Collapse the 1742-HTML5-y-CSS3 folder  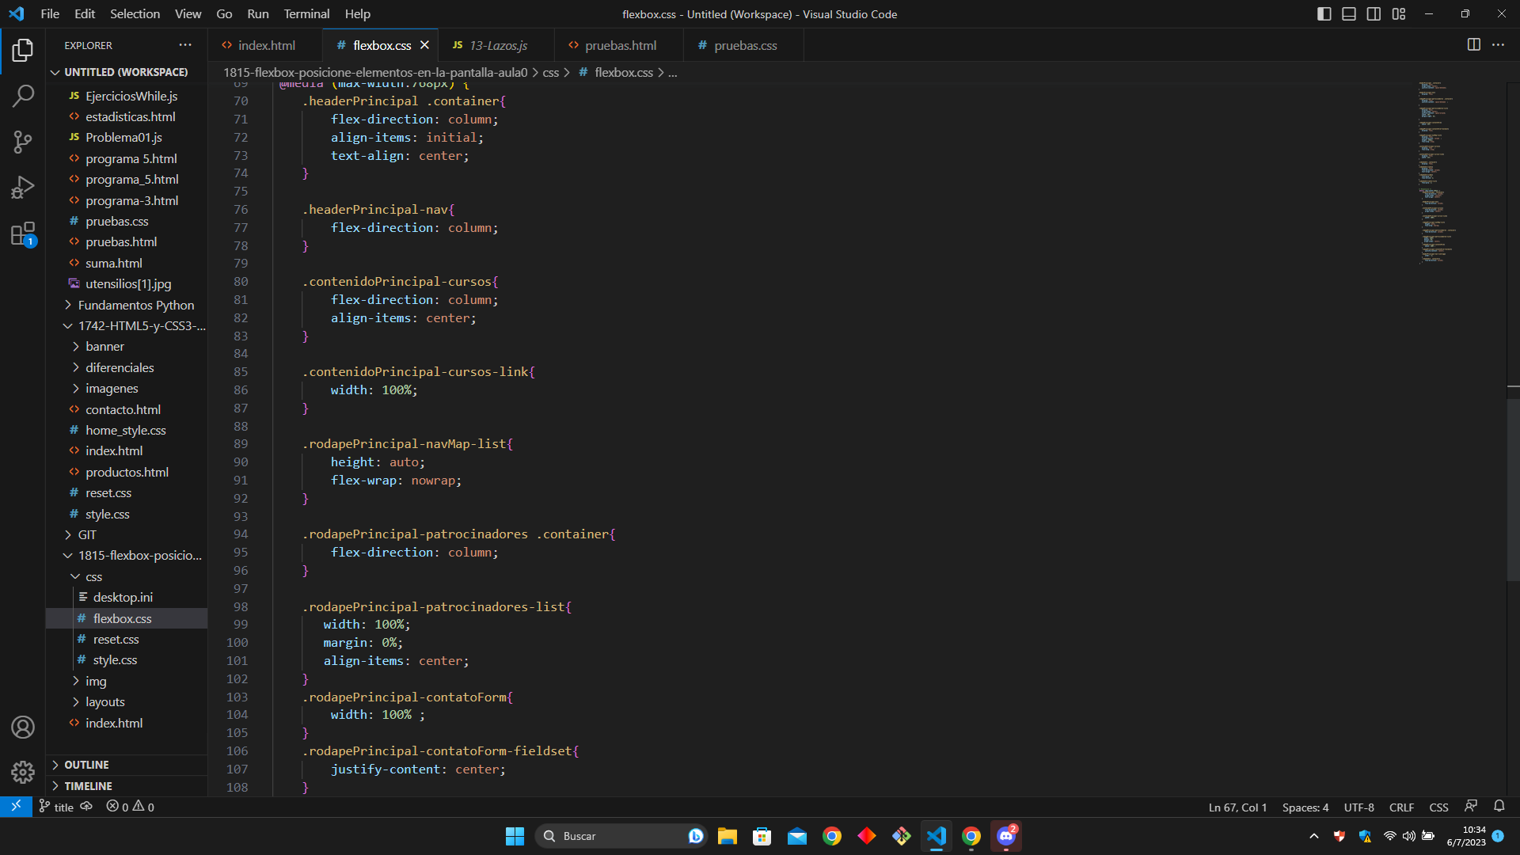(x=127, y=325)
